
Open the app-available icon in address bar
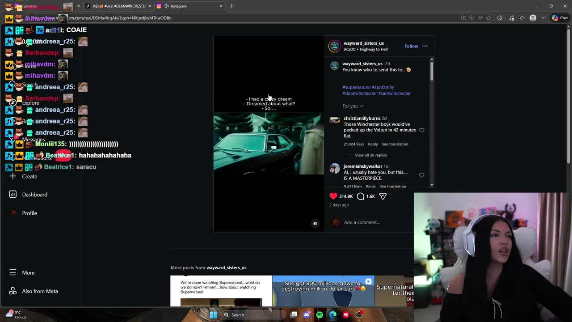[463, 18]
